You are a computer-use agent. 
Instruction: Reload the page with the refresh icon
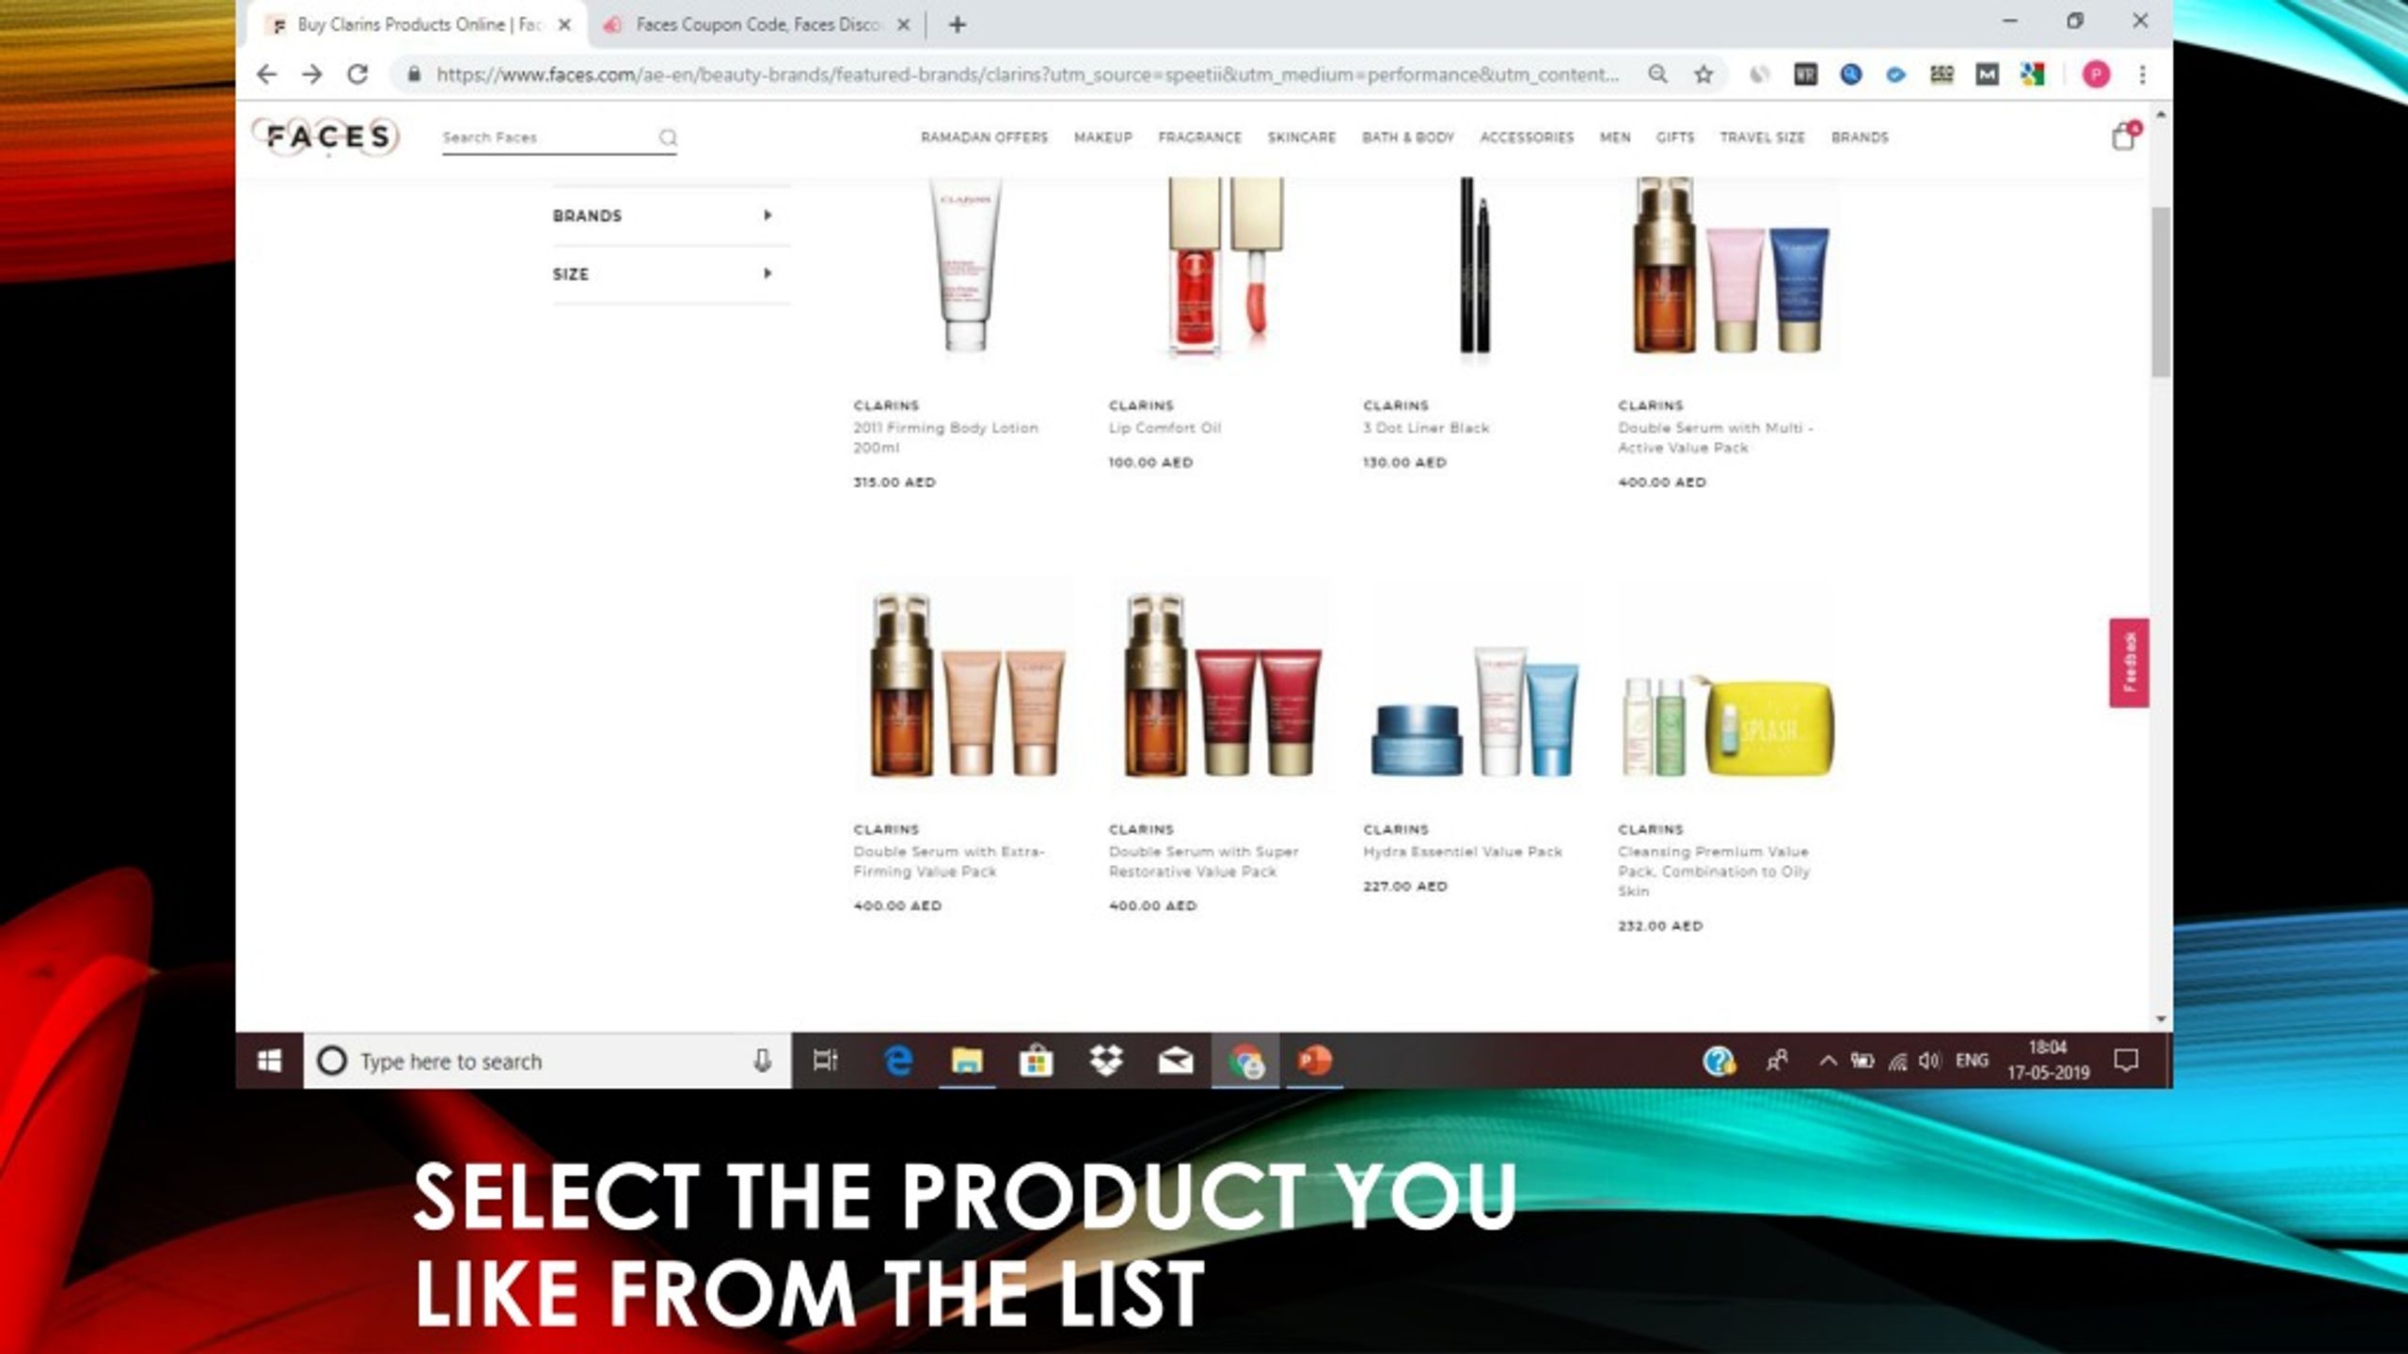point(357,74)
